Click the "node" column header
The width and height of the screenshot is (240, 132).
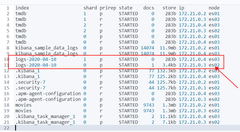coord(214,8)
